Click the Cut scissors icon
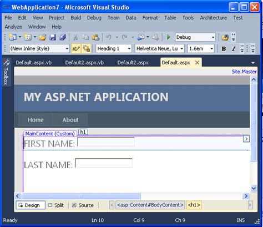Viewport: 263px width, 227px height. [x=75, y=38]
